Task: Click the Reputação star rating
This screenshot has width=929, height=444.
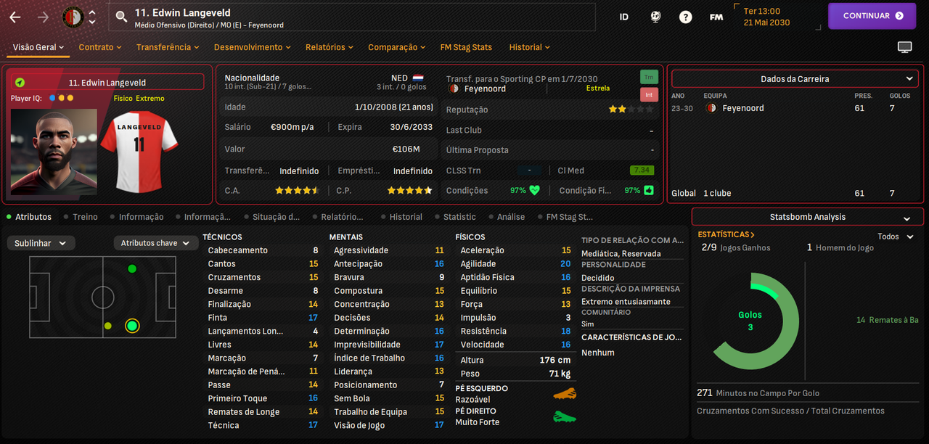Action: (631, 110)
